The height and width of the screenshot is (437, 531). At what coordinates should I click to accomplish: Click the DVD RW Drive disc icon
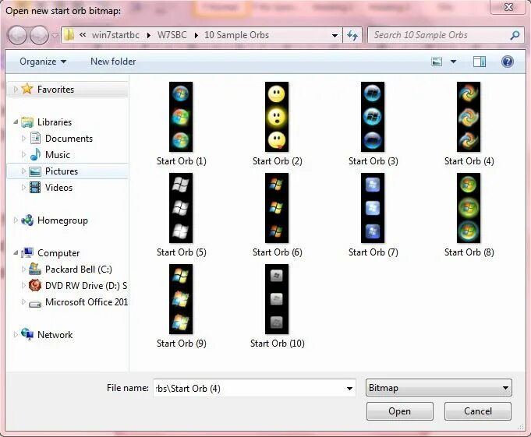point(35,285)
